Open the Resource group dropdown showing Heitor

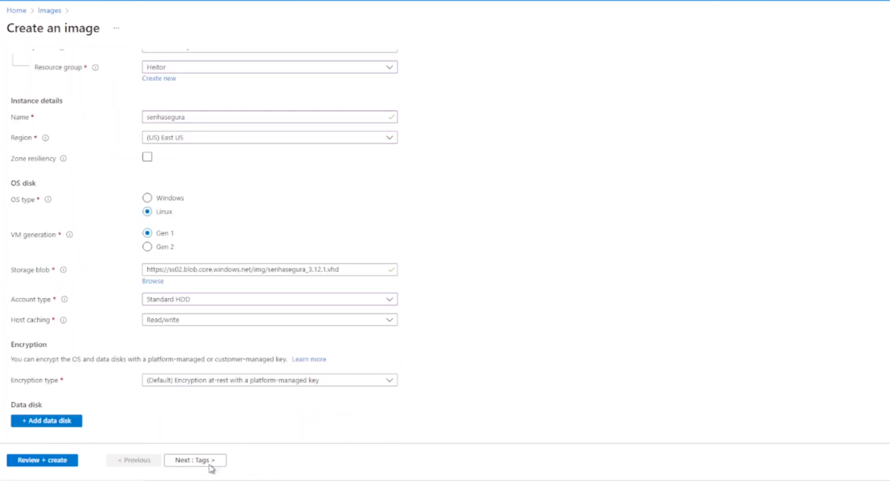270,67
